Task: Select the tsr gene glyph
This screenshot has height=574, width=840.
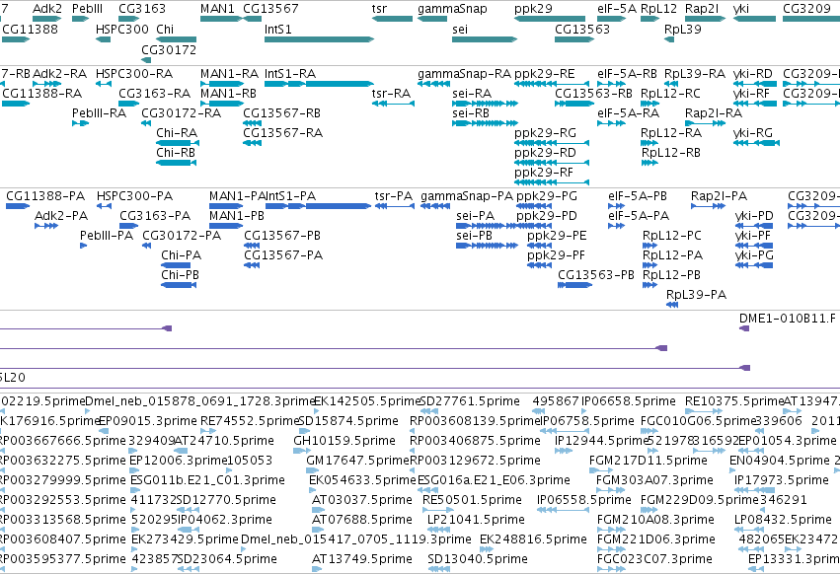Action: click(392, 19)
